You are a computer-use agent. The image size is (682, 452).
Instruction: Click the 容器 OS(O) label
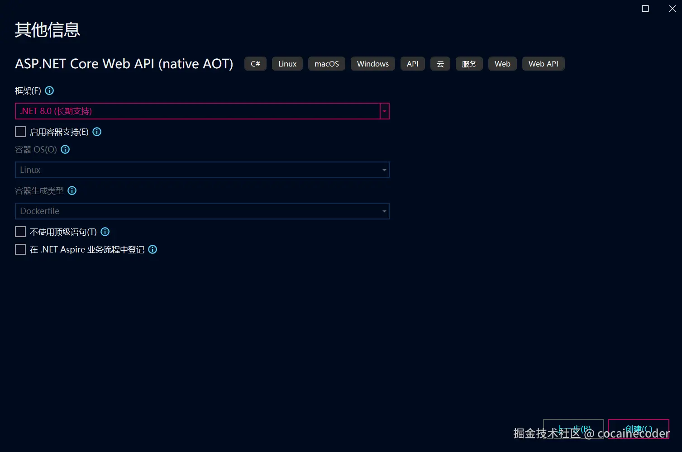[x=36, y=150]
